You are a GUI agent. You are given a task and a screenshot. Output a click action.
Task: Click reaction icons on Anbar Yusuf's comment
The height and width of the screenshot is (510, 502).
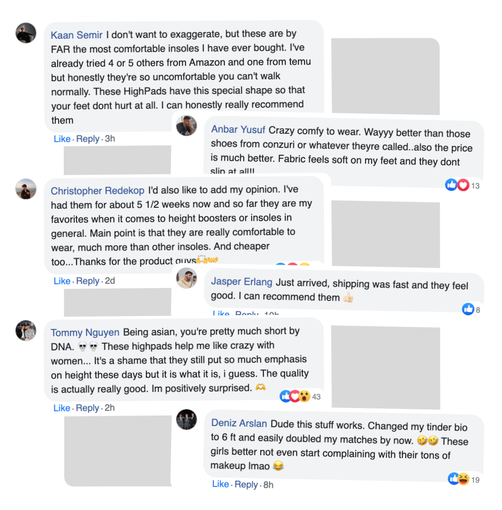click(x=457, y=185)
